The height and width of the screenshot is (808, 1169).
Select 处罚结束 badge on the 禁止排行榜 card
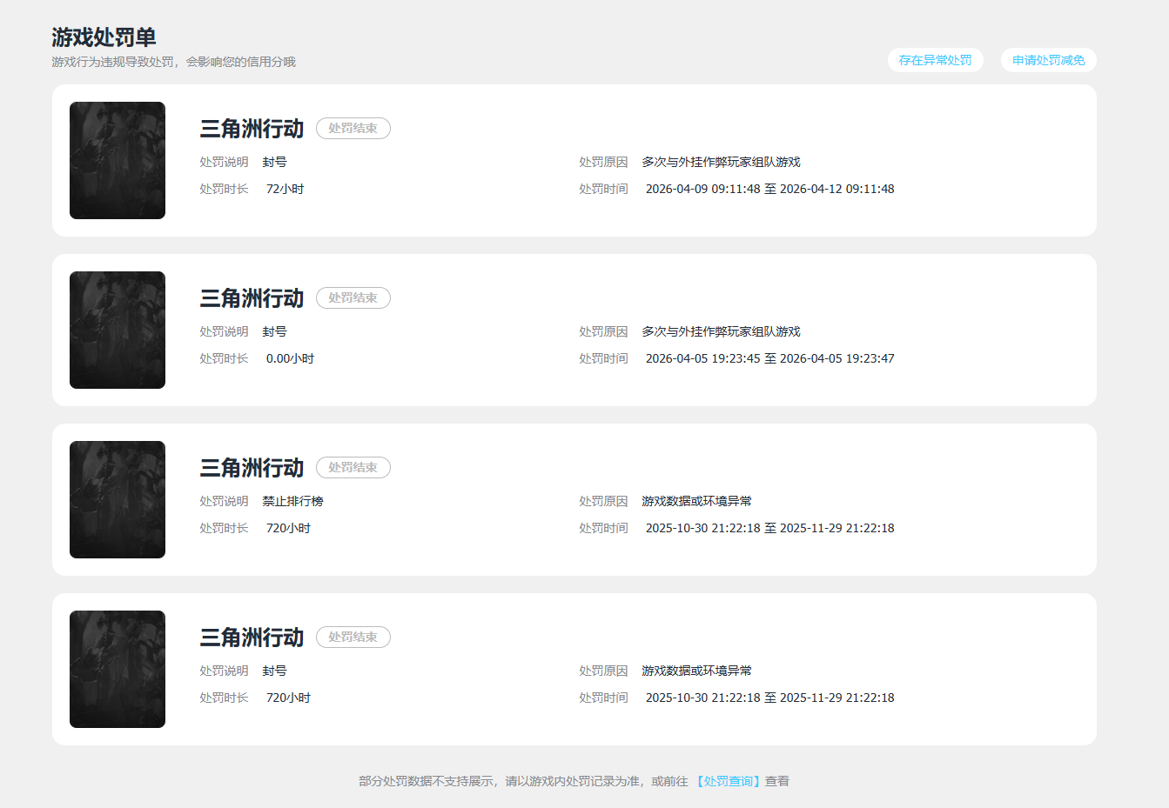coord(353,467)
